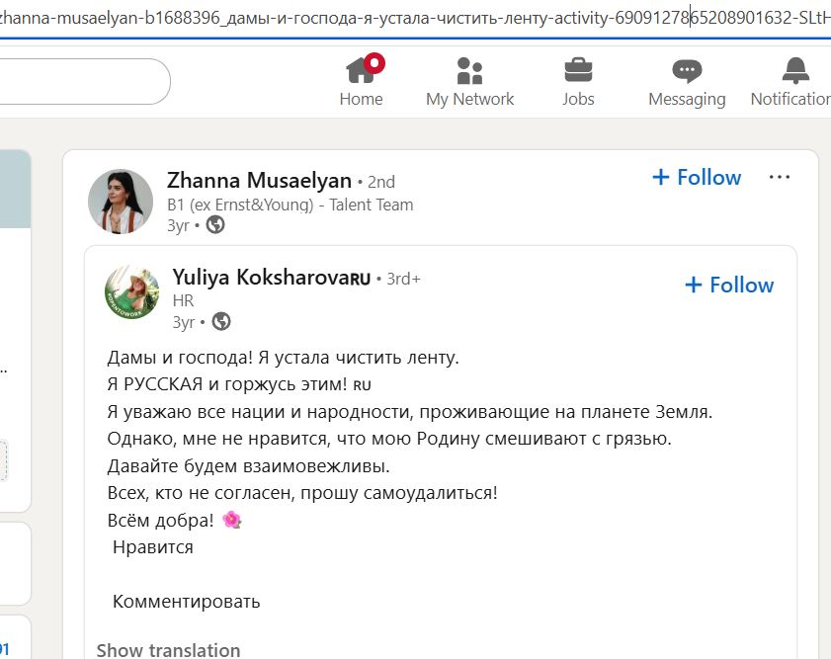This screenshot has width=831, height=659.
Task: Follow Yuliya Koksharova
Action: 729,285
